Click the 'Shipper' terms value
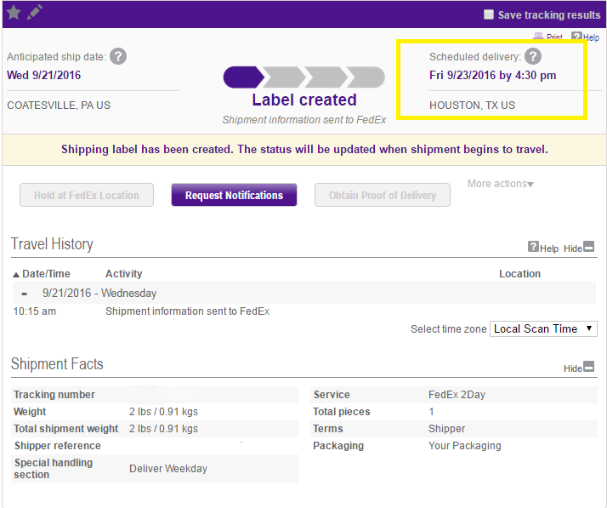 tap(446, 429)
